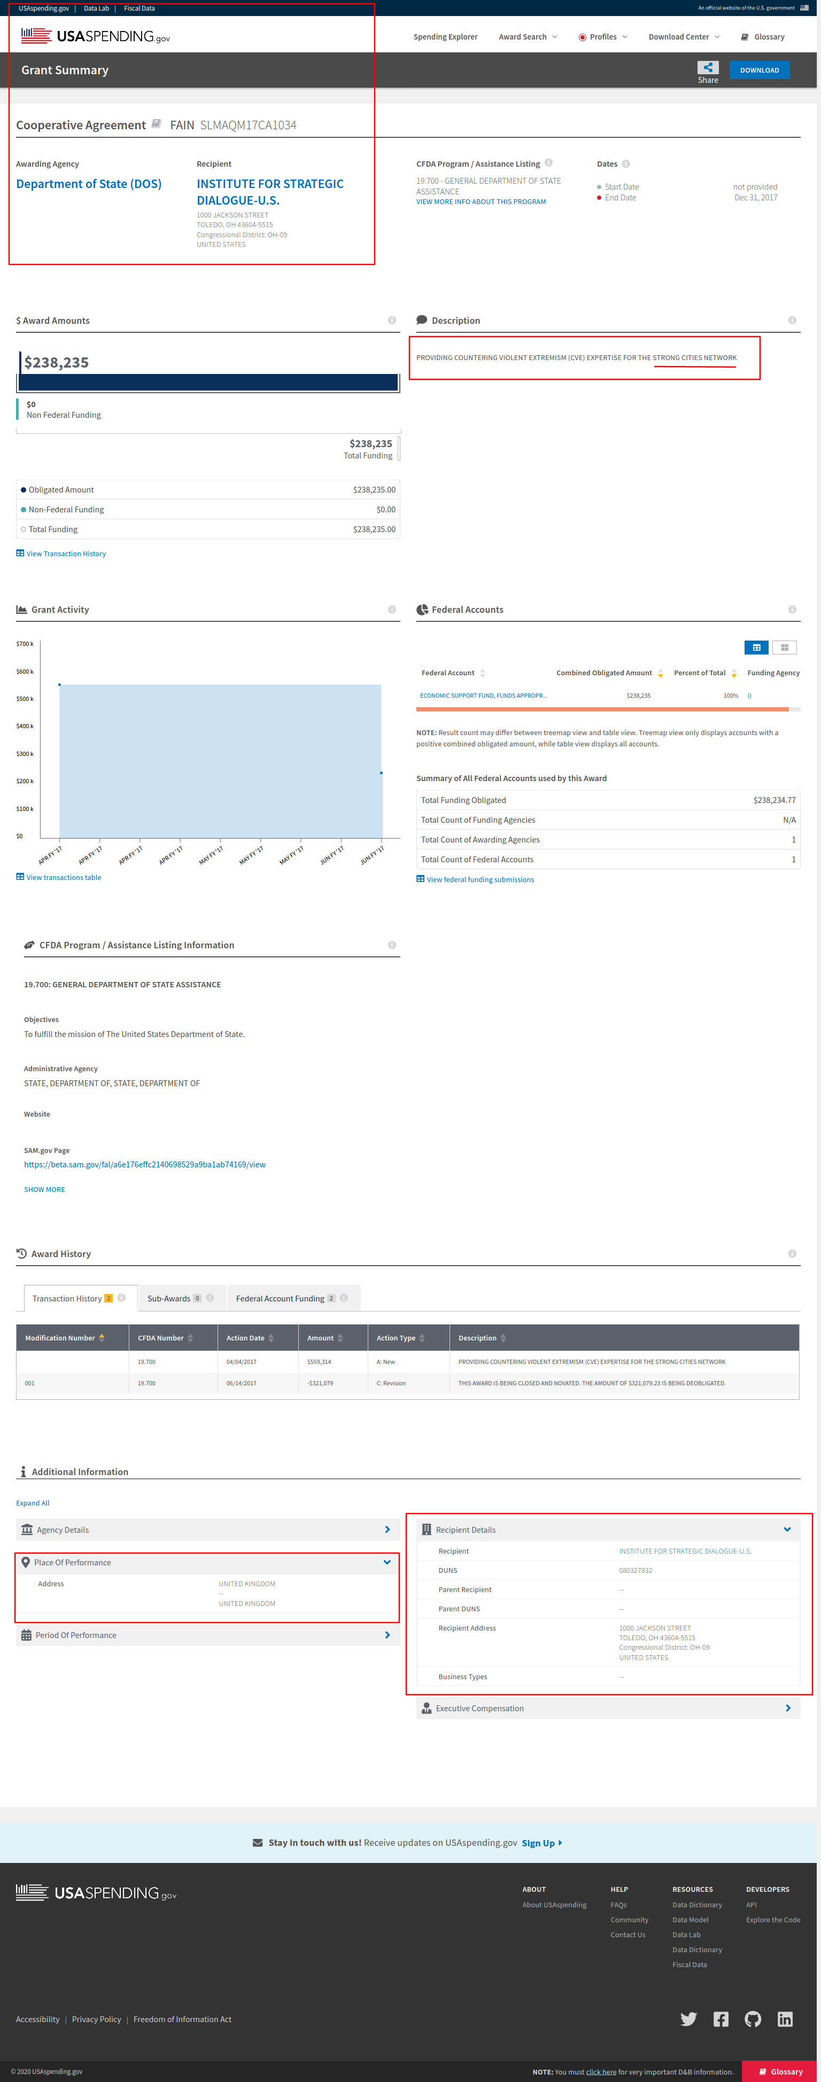This screenshot has height=2082, width=821.
Task: Click the orange Federal Accounts percentage bar
Action: pos(602,709)
